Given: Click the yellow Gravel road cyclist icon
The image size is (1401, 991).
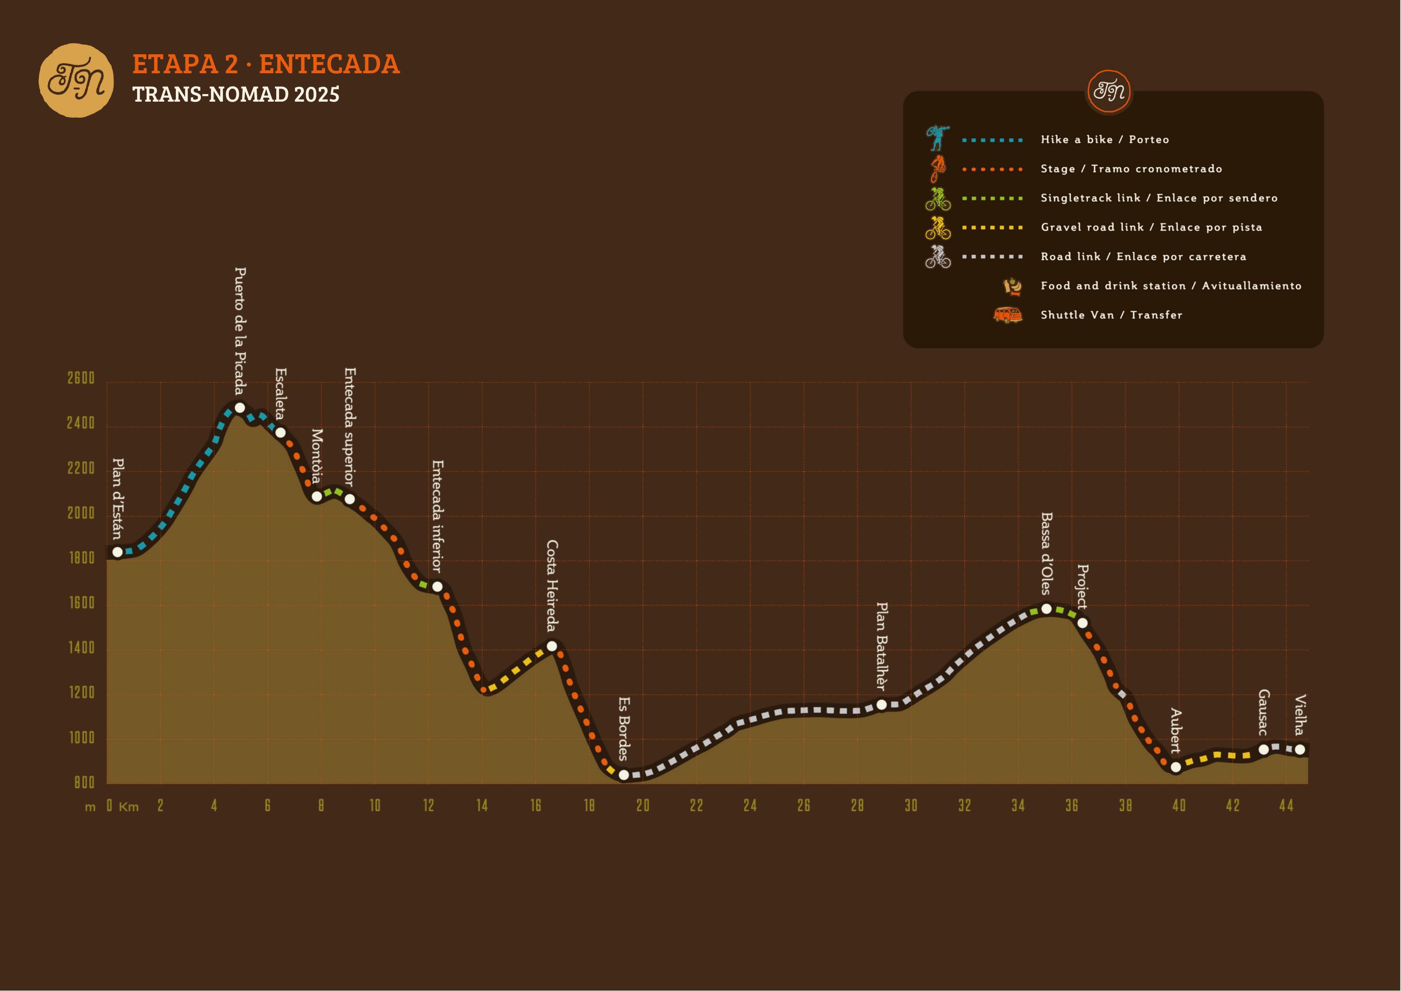Looking at the screenshot, I should tap(938, 227).
